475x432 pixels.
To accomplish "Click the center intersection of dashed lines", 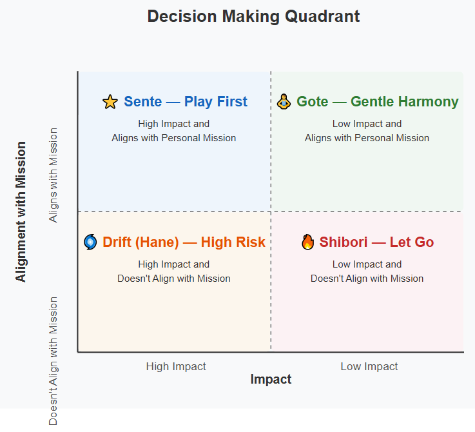I will pyautogui.click(x=271, y=211).
